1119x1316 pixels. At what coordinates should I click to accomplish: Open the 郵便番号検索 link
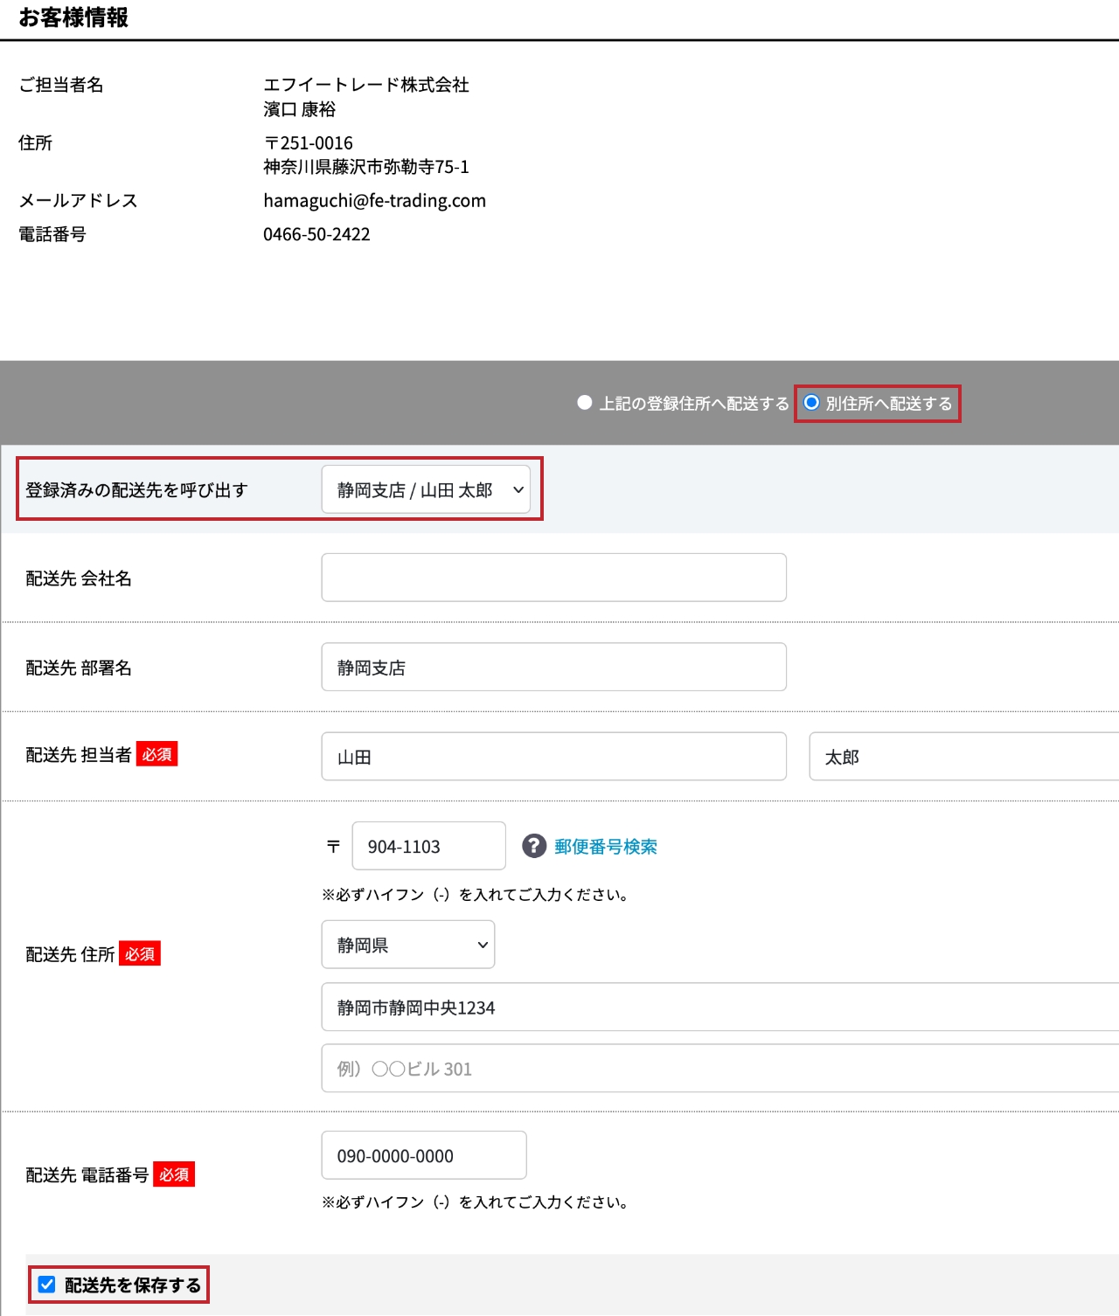(x=605, y=847)
